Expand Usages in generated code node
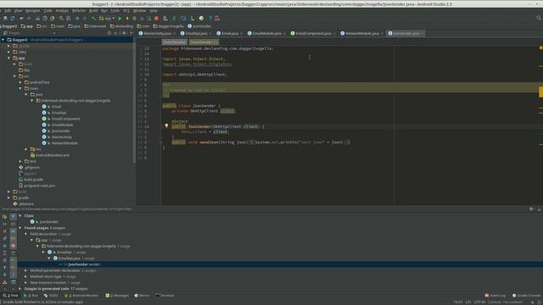 20,288
